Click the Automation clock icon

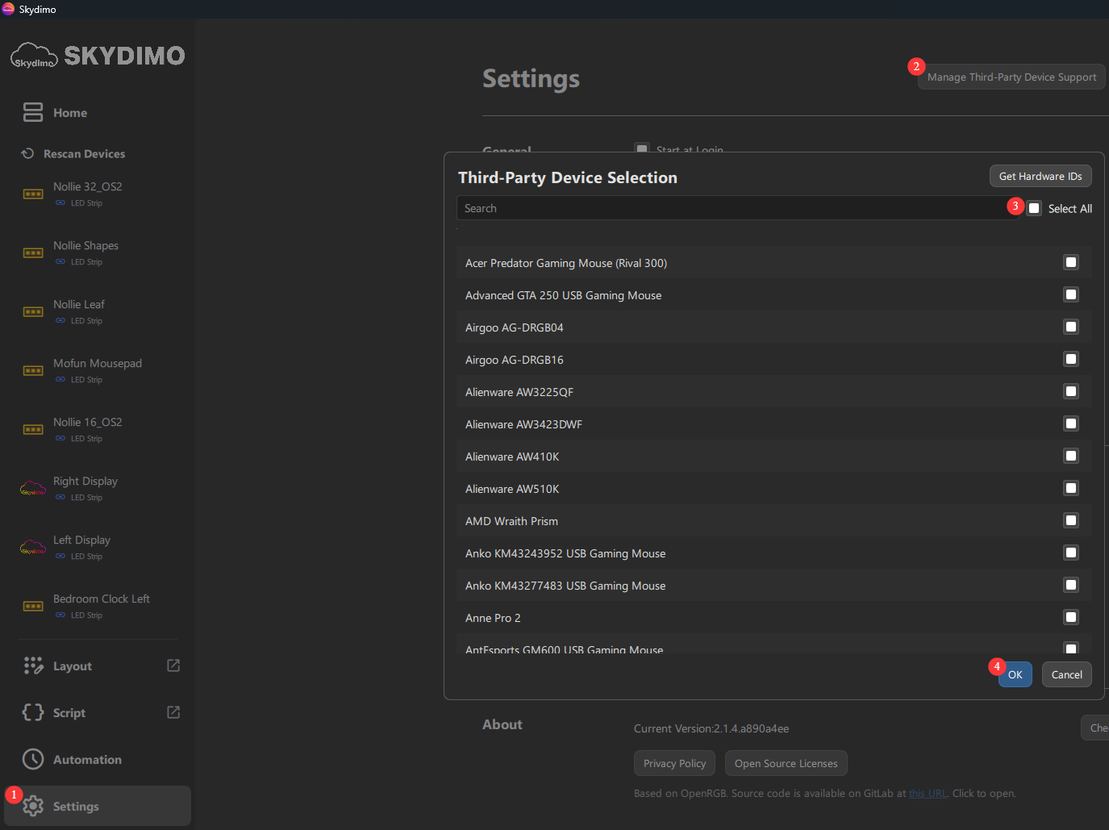pos(33,759)
